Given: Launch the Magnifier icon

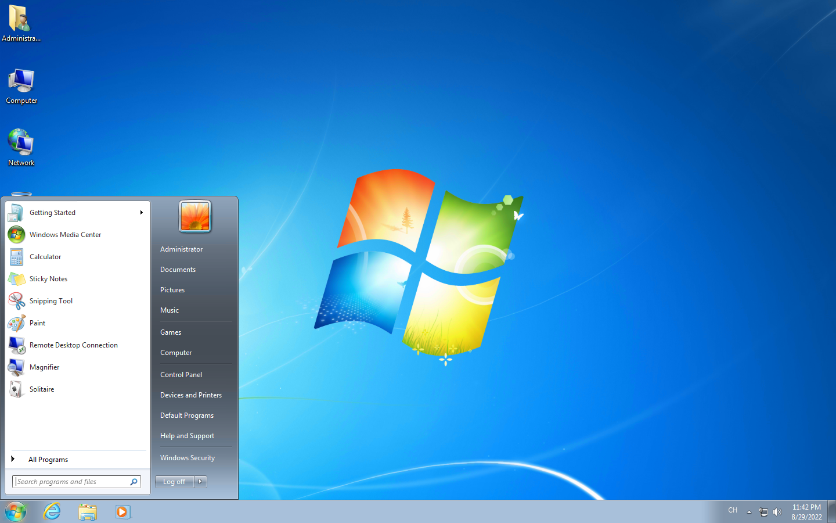Looking at the screenshot, I should pyautogui.click(x=16, y=367).
